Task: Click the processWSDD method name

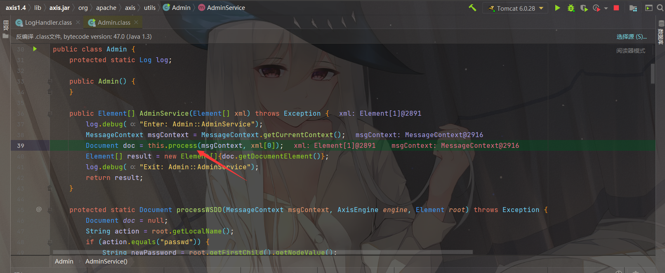Action: click(x=199, y=210)
